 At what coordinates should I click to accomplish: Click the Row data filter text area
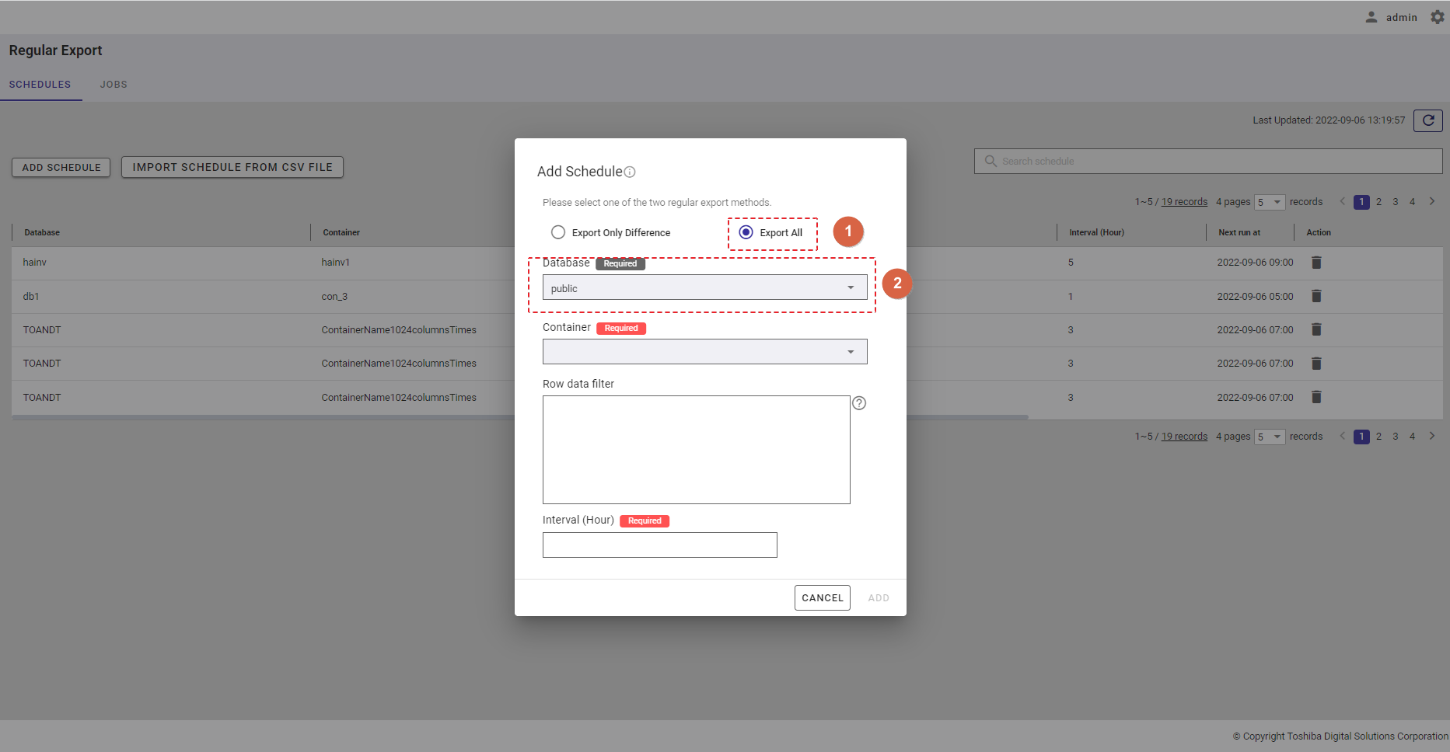[697, 450]
